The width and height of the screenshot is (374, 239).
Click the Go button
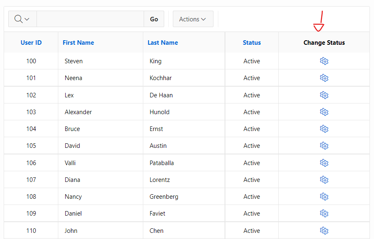tap(154, 19)
